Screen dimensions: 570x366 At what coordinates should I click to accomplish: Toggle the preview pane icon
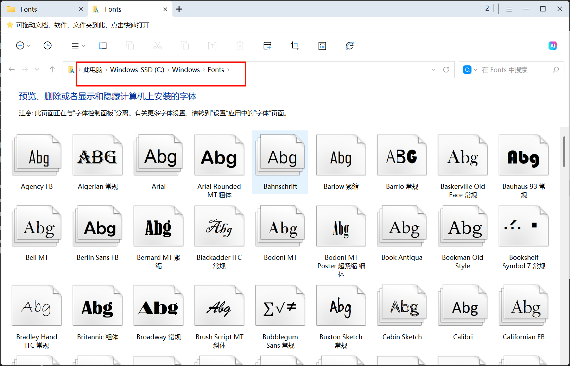[x=103, y=46]
